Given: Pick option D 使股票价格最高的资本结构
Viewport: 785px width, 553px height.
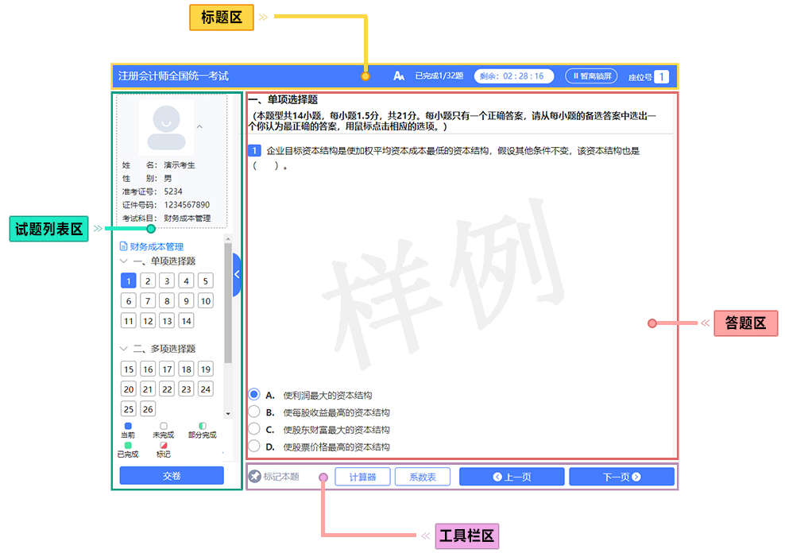Looking at the screenshot, I should (x=254, y=447).
